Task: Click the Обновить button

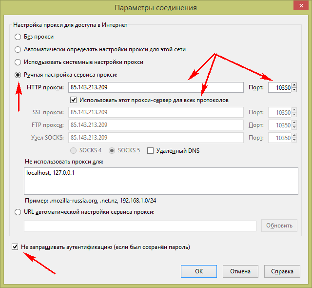Action: click(x=279, y=226)
